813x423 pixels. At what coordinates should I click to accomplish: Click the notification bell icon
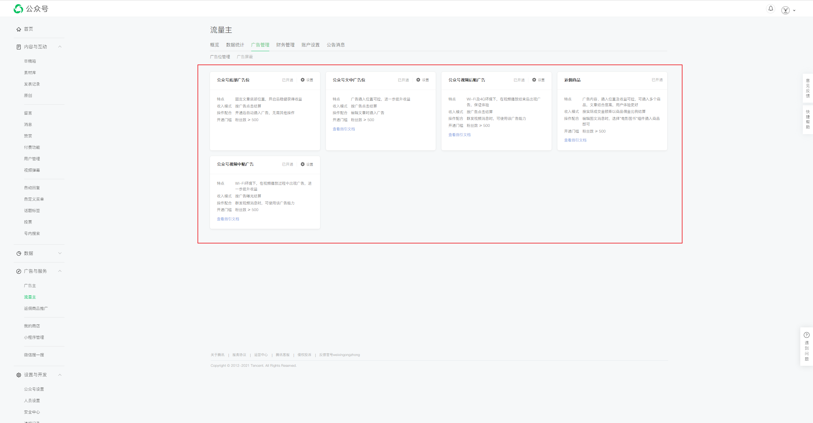tap(770, 9)
